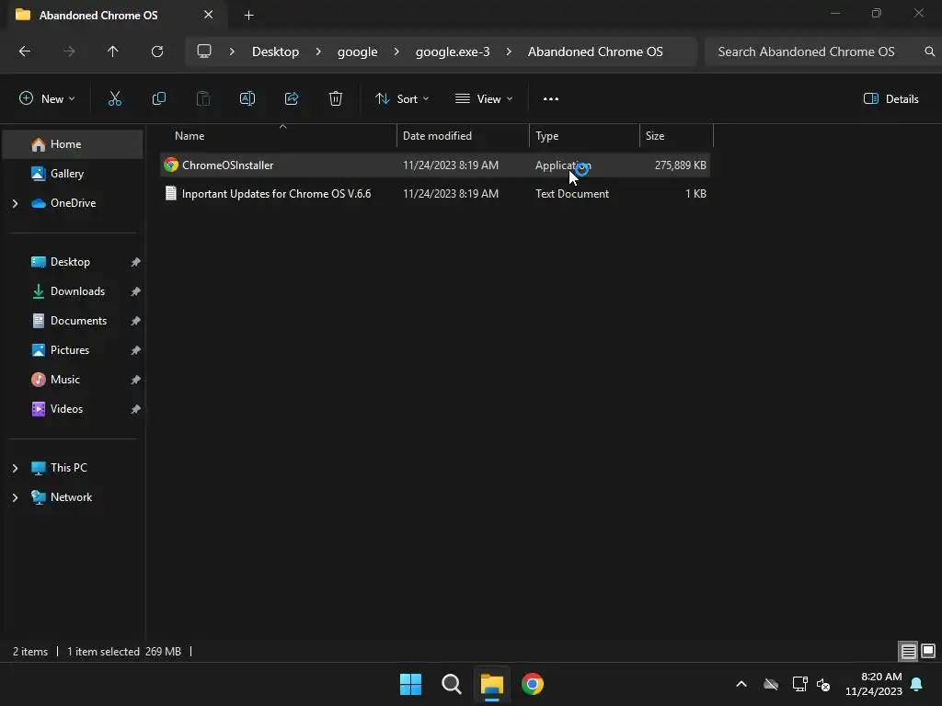The width and height of the screenshot is (942, 706).
Task: Select Inportant Updates for Chrome OS V.6.6
Action: tap(435, 194)
